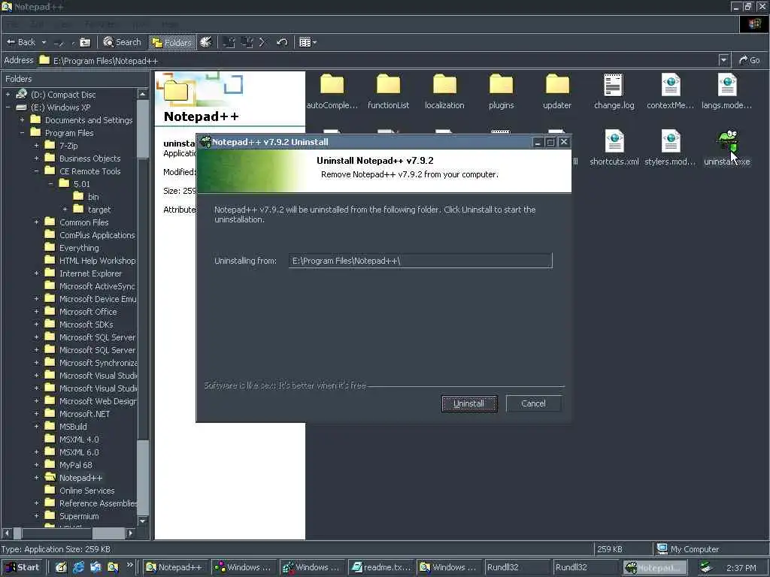This screenshot has width=770, height=577.
Task: Select the contextMe... XML file icon
Action: tap(670, 84)
